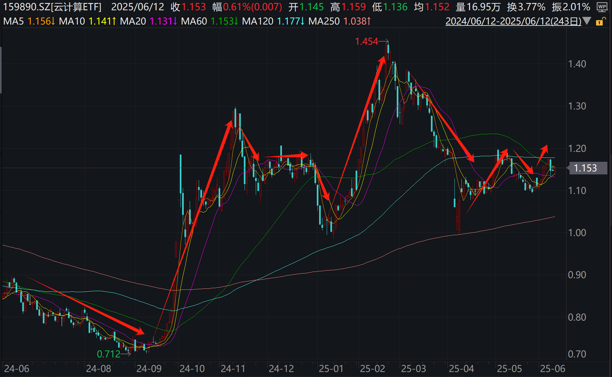
Task: Click the 159890.SZ[云计算ETF] ticker title
Action: pos(52,7)
